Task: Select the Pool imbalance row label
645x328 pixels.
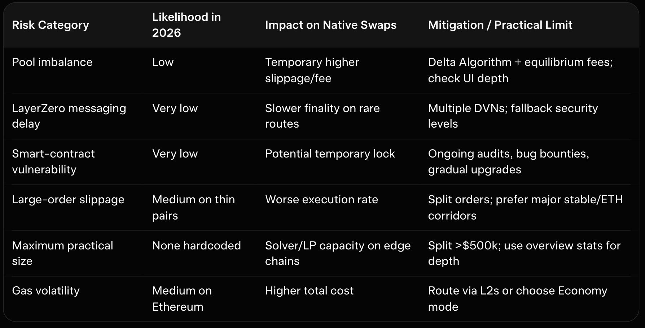Action: (52, 62)
